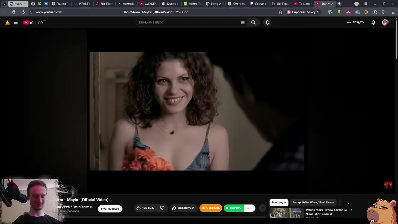This screenshot has width=398, height=224.
Task: Click the orange Обновить button
Action: point(211,208)
